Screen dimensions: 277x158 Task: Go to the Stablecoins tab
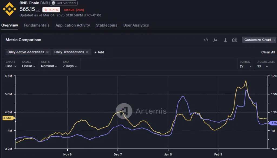tap(107, 25)
